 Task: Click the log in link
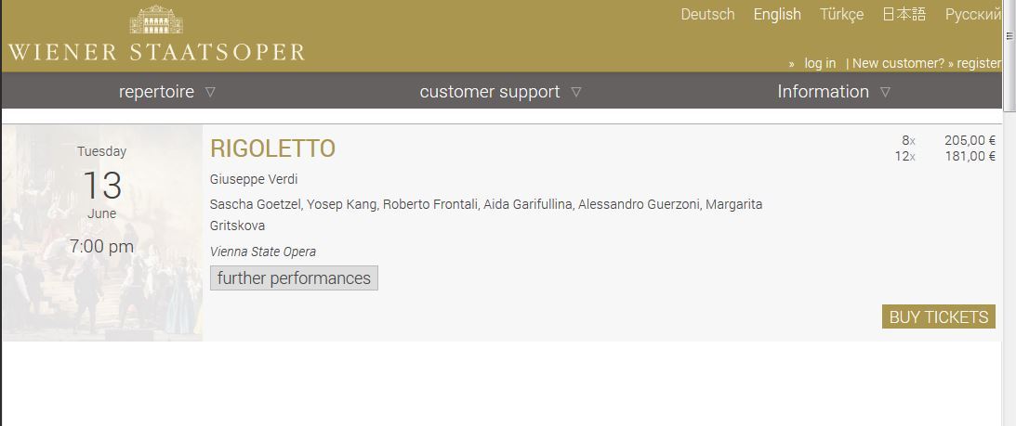coord(820,63)
